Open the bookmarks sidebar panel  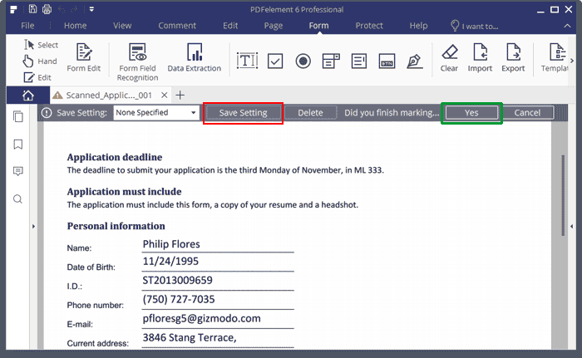coord(18,145)
